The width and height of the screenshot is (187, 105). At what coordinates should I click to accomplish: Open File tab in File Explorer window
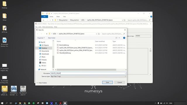click(x=45, y=17)
